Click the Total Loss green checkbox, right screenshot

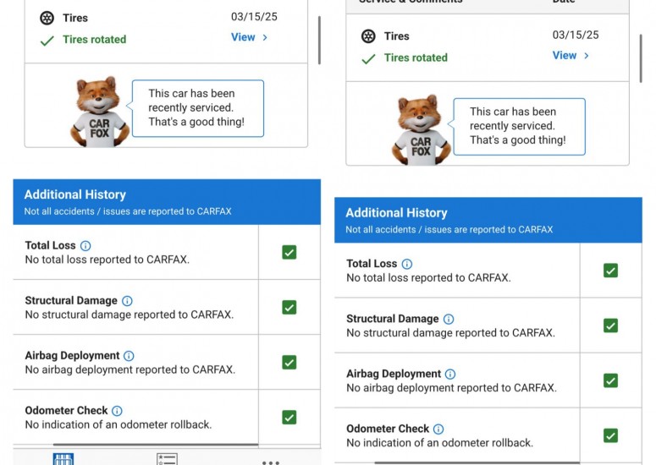(610, 271)
